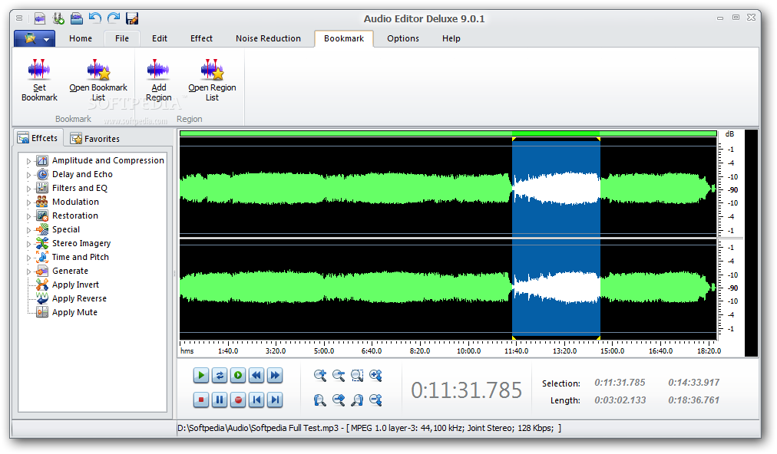Open the quick access toolbar customize menu

tap(19, 18)
